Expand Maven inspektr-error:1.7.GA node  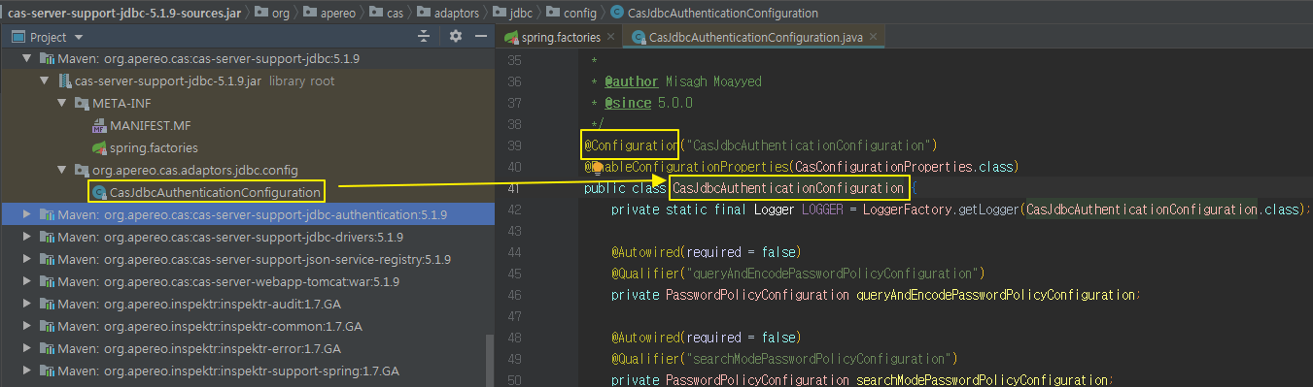(26, 348)
